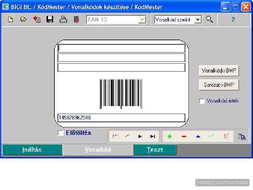Click the Vonalkód->BMP button
This screenshot has width=253, height=190.
pyautogui.click(x=219, y=71)
